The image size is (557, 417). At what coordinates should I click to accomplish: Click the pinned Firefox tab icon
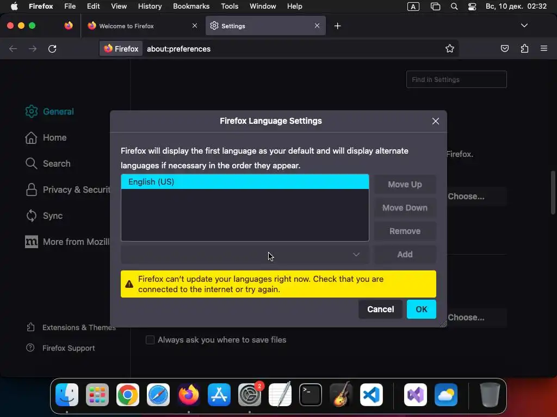tap(69, 26)
